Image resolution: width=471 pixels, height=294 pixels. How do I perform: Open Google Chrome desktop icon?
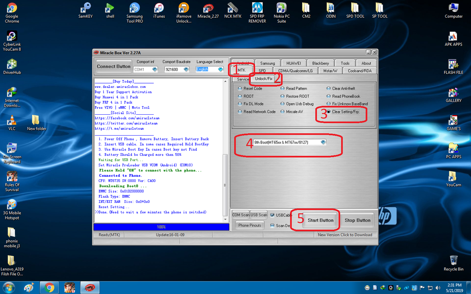pos(12,12)
